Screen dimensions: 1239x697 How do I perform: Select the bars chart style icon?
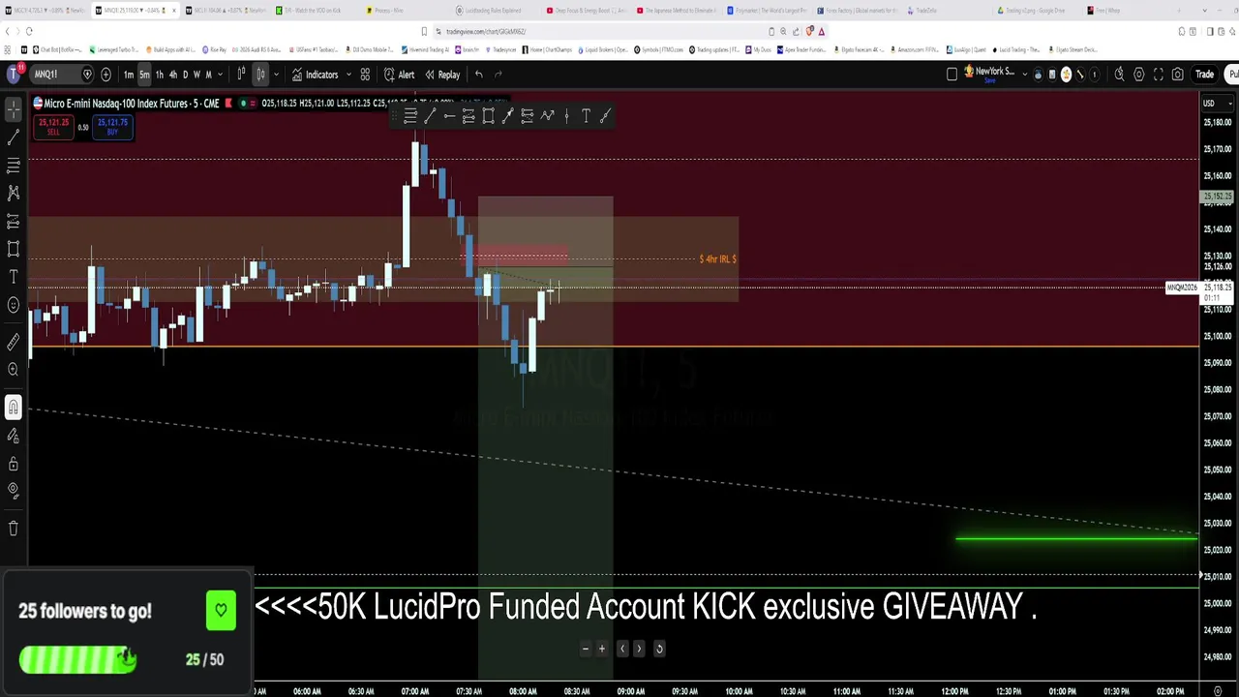coord(241,75)
